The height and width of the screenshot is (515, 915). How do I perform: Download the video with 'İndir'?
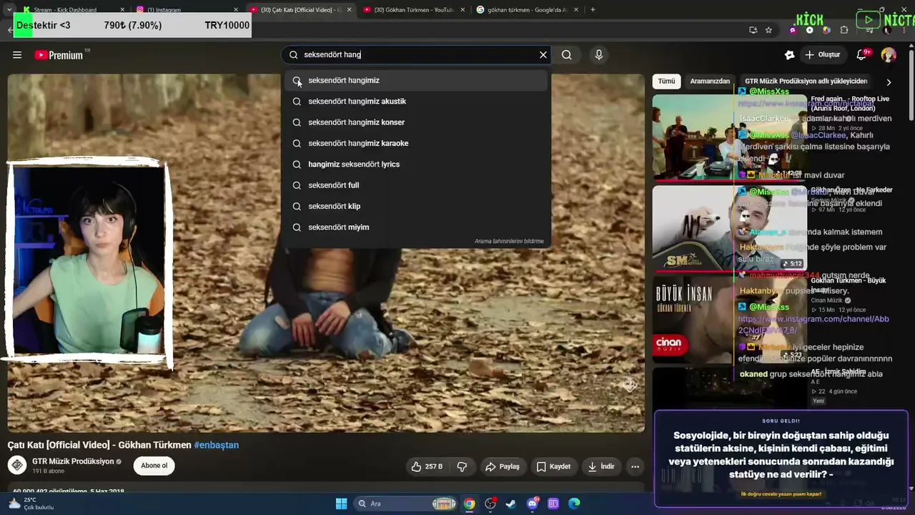601,466
